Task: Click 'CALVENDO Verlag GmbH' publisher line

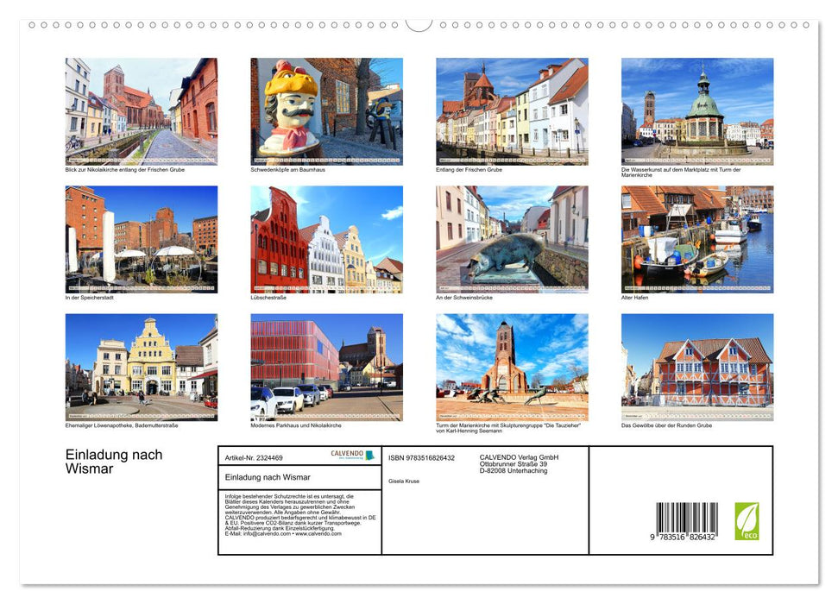Action: point(519,457)
